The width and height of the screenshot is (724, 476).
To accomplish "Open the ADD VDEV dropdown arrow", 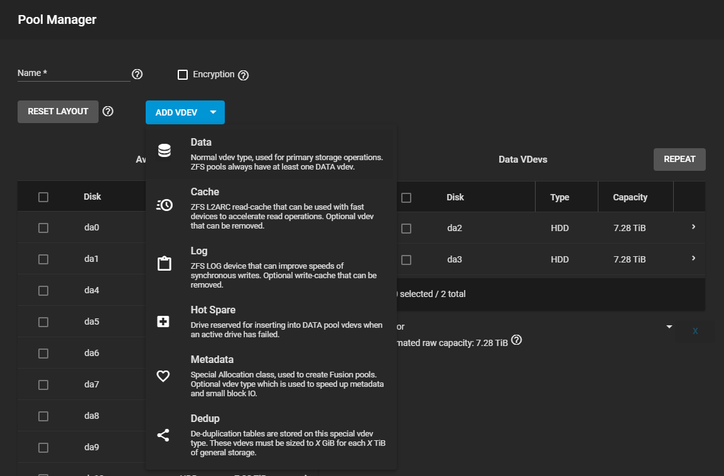I will [x=213, y=112].
